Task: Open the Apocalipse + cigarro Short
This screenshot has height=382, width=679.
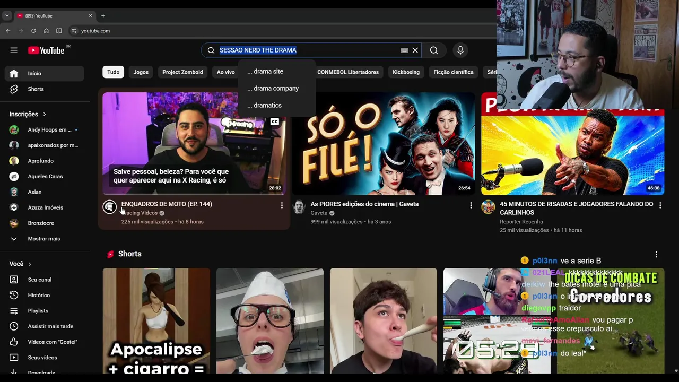Action: coord(156,321)
